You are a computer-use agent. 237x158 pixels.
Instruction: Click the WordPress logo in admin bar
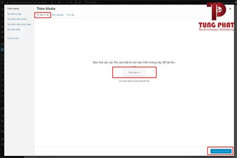[x=2, y=2]
